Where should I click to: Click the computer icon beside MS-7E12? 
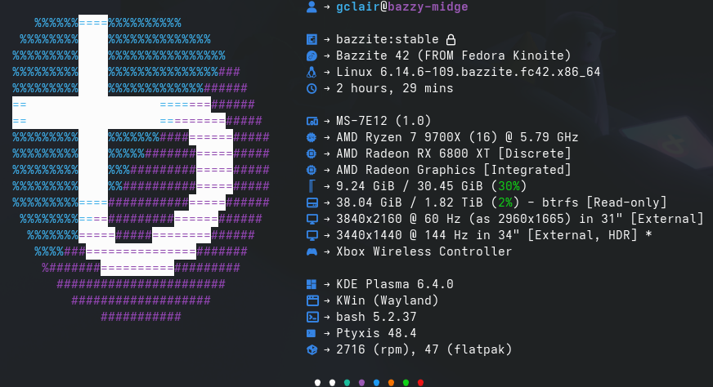pyautogui.click(x=312, y=122)
